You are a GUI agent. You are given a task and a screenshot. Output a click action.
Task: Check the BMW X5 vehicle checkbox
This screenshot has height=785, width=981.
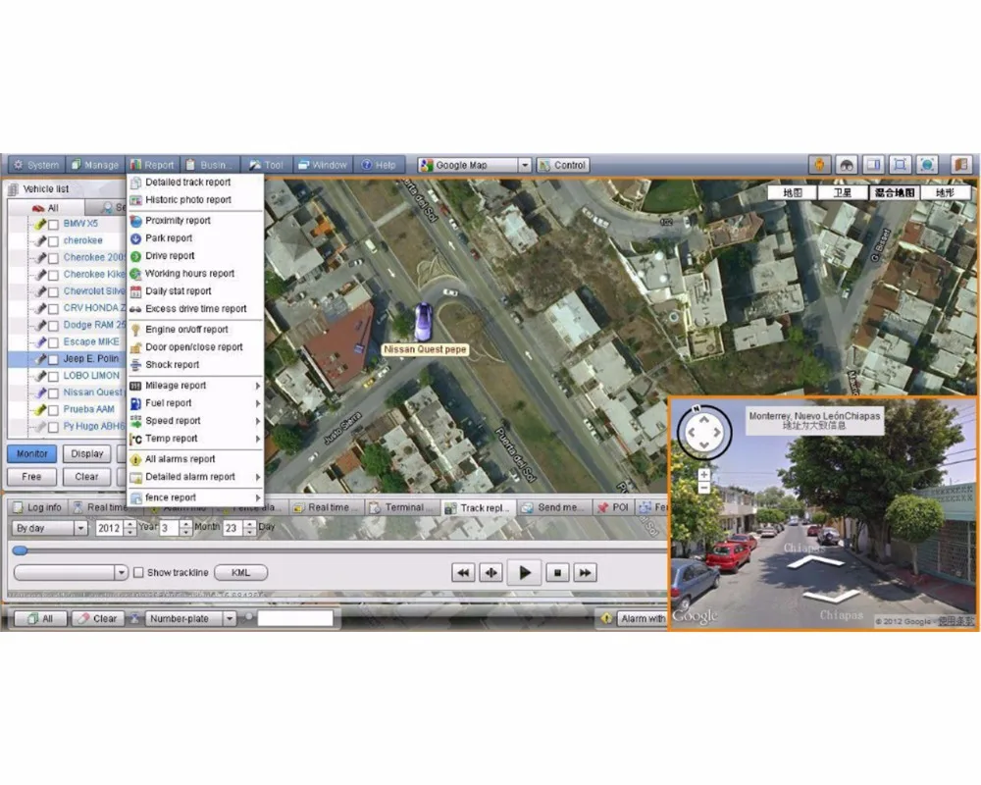pos(51,225)
